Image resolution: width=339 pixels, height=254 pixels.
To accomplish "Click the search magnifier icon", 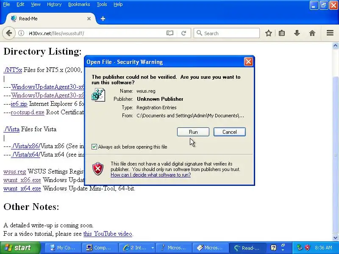I will tap(199, 33).
